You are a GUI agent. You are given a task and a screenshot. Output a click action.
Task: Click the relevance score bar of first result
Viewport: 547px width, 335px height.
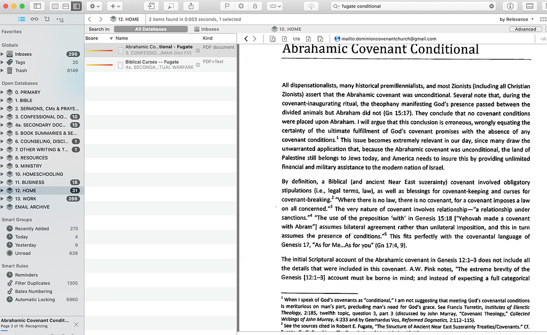[100, 50]
